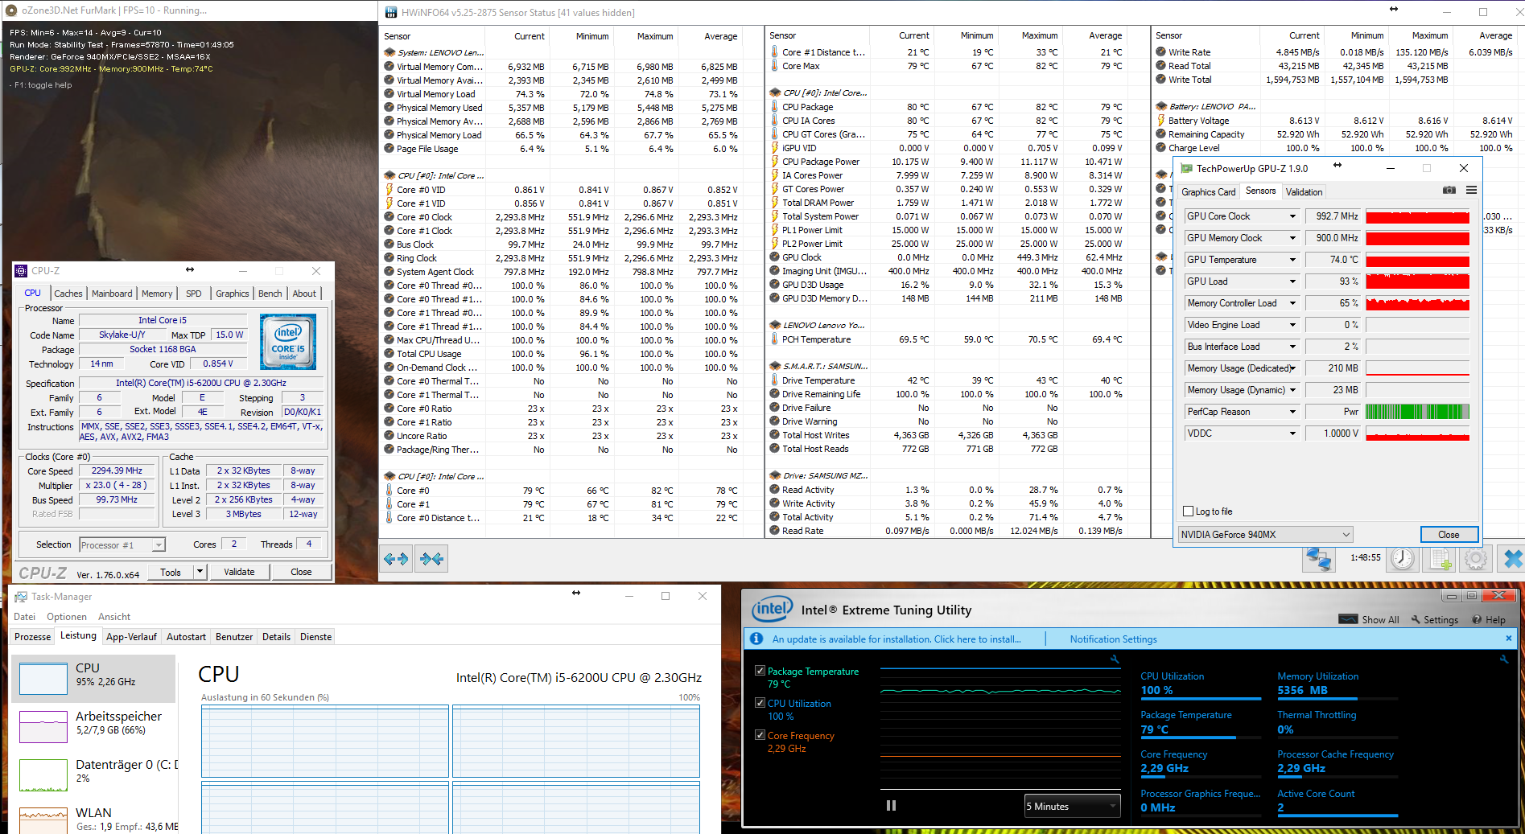Screen dimensions: 1525x834
Task: Click Core #0 Clock row in HWiNFO
Action: click(x=562, y=217)
